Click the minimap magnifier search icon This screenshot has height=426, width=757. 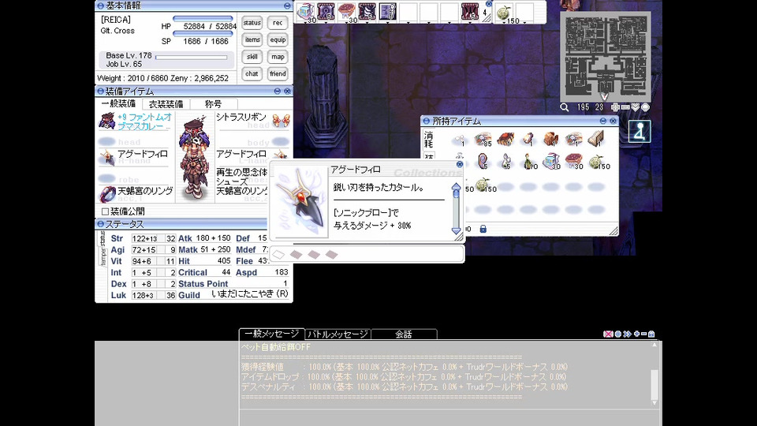click(564, 107)
